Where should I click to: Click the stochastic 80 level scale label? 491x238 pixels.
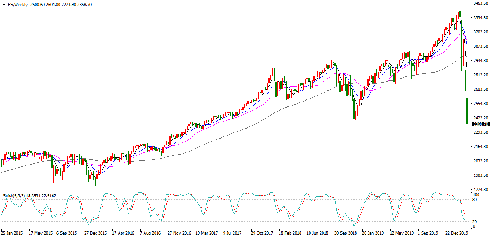point(475,200)
